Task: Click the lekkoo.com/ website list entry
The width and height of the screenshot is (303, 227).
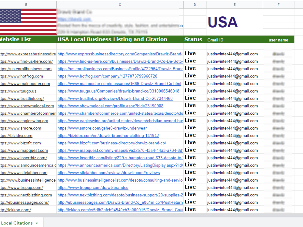Action: click(15, 210)
